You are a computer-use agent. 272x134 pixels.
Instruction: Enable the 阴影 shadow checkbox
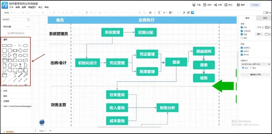coord(242,38)
